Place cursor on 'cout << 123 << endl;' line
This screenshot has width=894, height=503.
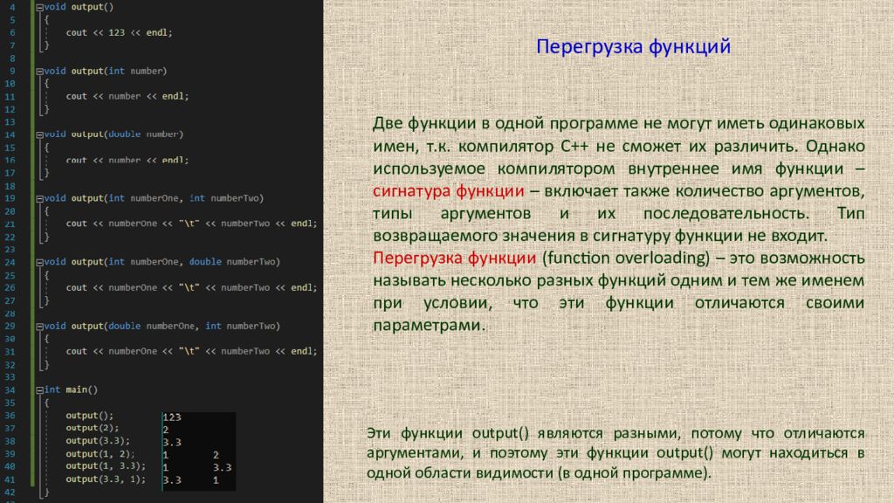(120, 32)
